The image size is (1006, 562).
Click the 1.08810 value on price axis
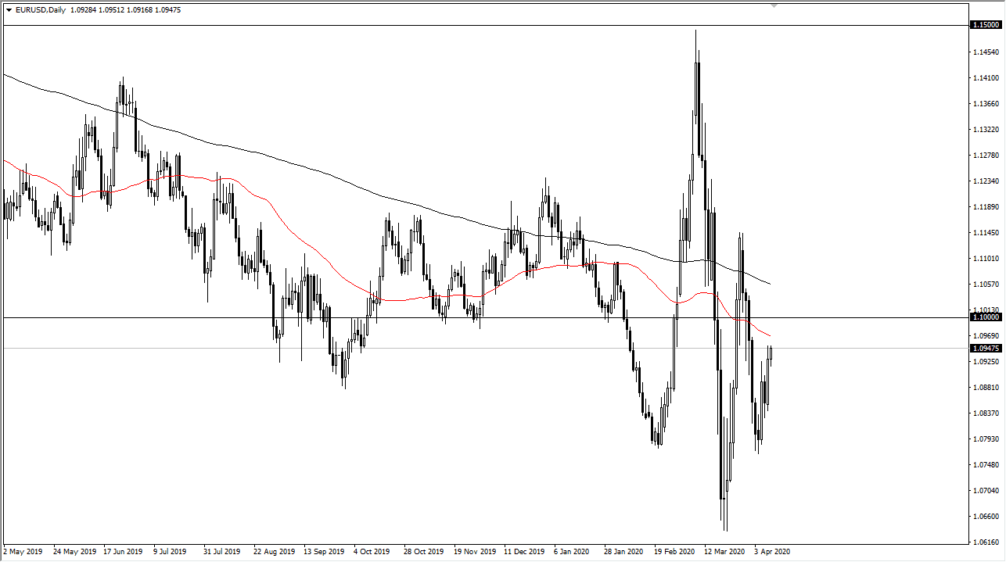(986, 388)
